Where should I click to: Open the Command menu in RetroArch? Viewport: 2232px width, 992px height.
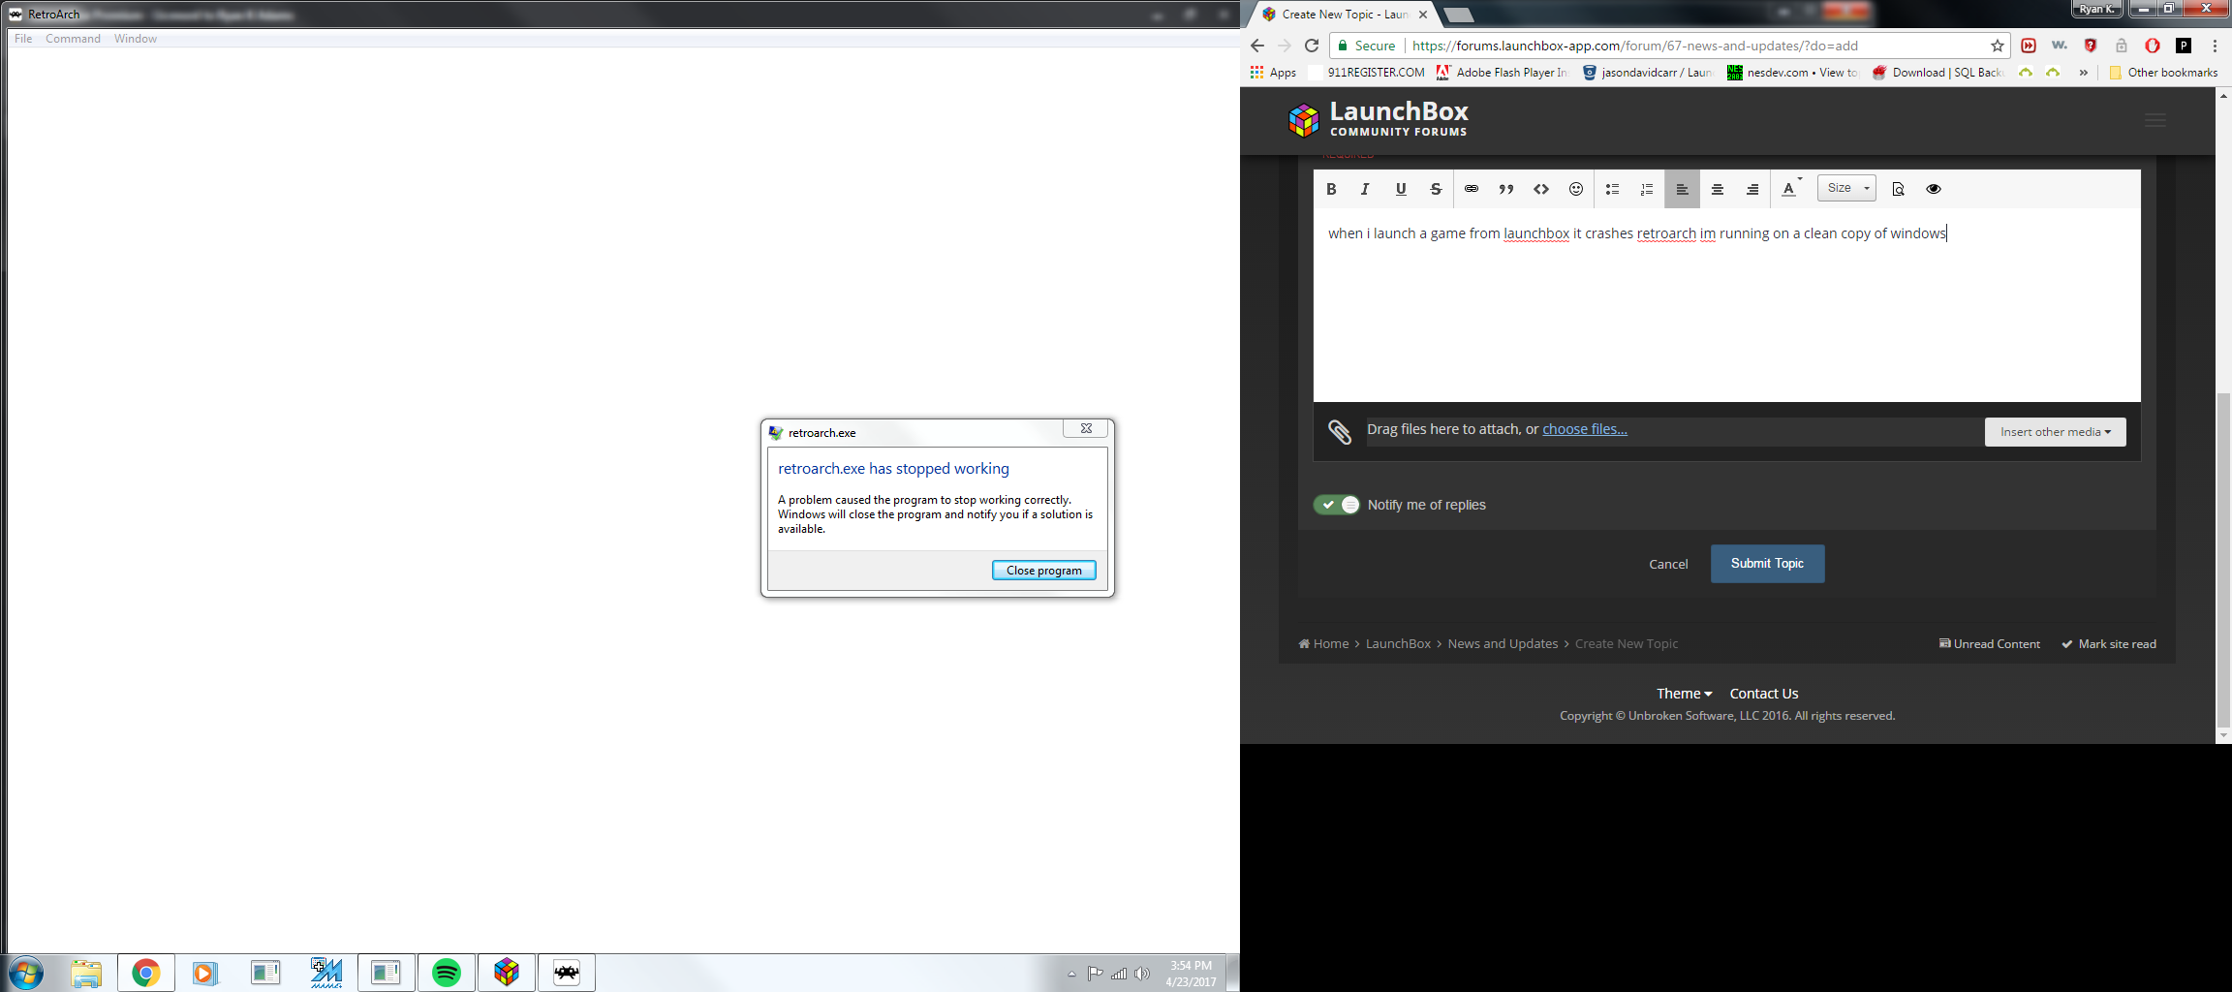[73, 39]
